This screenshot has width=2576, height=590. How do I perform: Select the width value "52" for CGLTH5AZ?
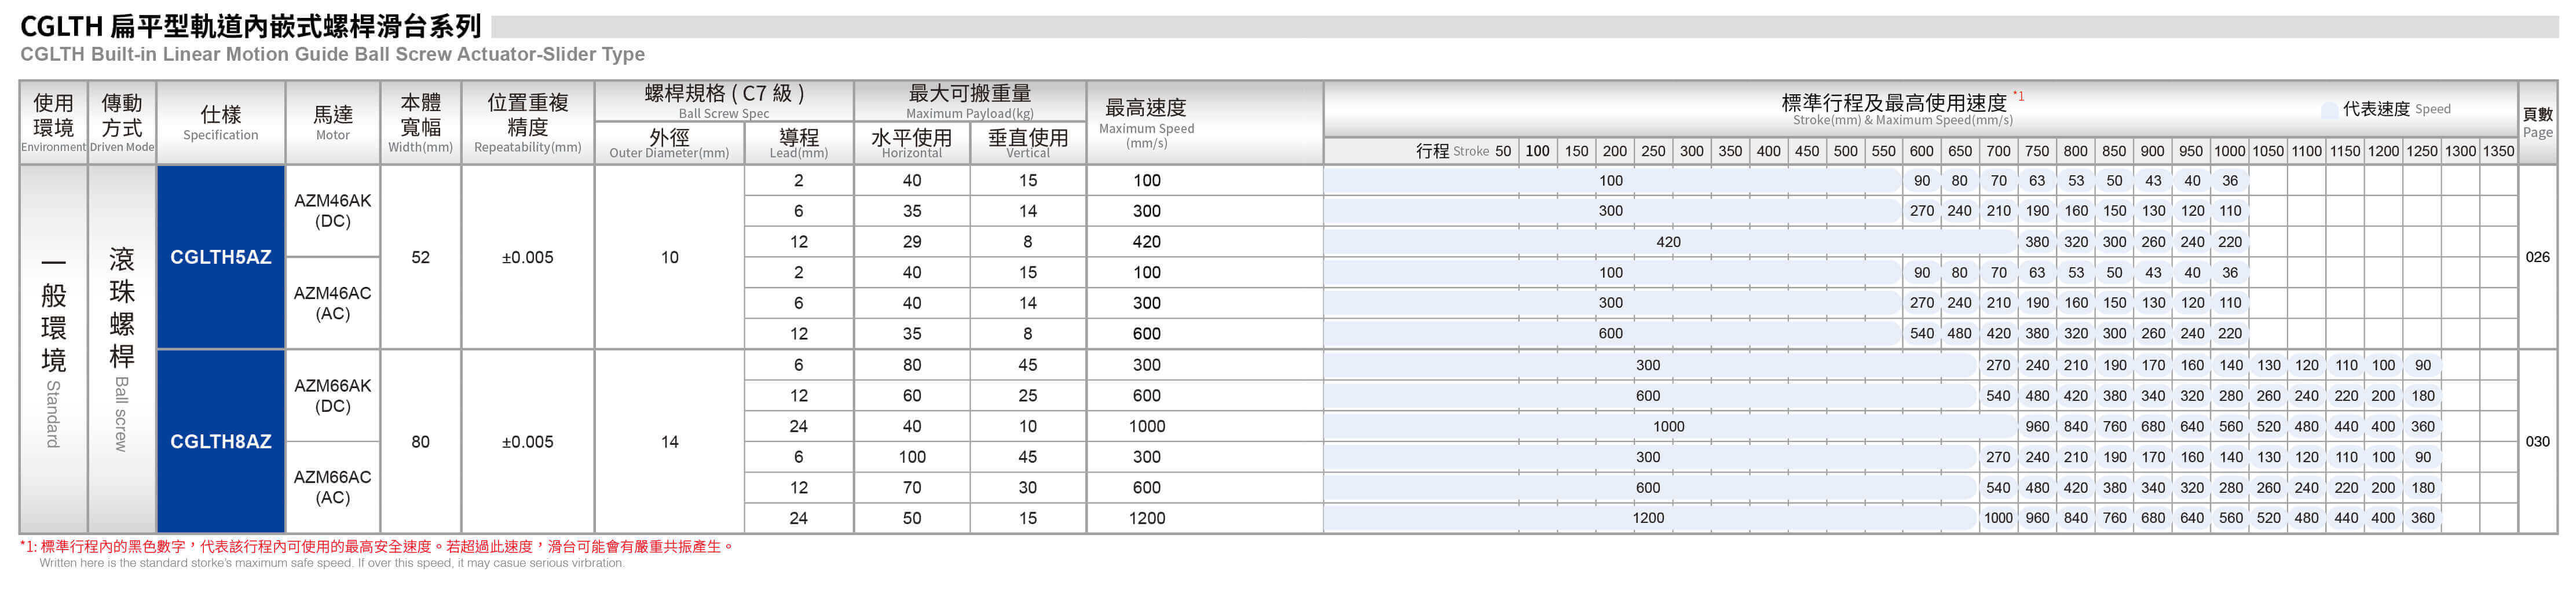point(421,257)
